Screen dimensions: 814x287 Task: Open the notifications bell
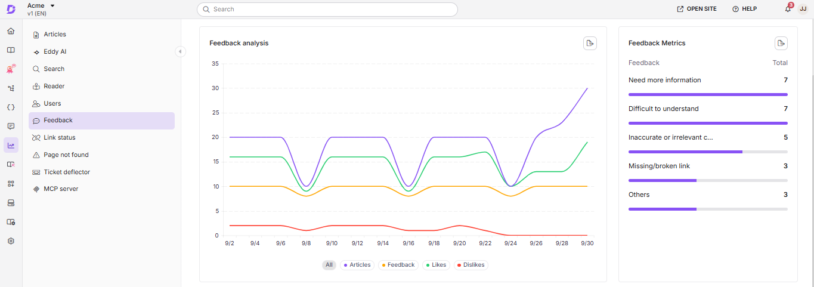pyautogui.click(x=788, y=9)
